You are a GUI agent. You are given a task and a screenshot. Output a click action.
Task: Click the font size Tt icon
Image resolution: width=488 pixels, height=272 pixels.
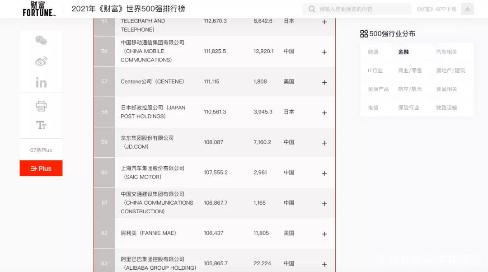coord(41,125)
